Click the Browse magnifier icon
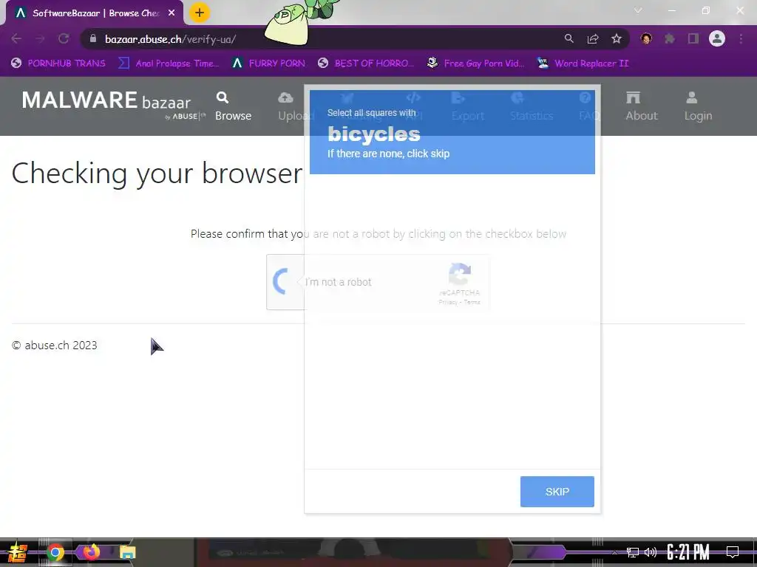Image resolution: width=757 pixels, height=567 pixels. 222,97
